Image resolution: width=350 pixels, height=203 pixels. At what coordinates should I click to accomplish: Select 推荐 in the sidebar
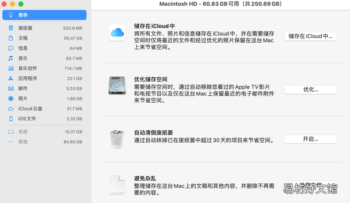click(45, 15)
